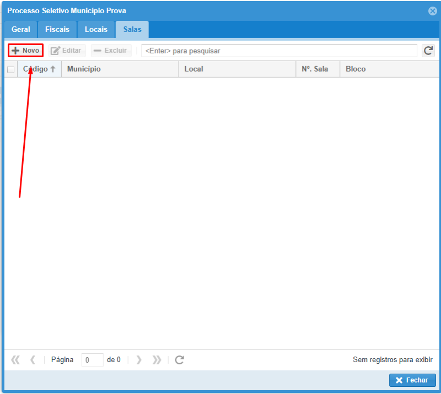The image size is (441, 394).
Task: Select the Locais tab
Action: (96, 29)
